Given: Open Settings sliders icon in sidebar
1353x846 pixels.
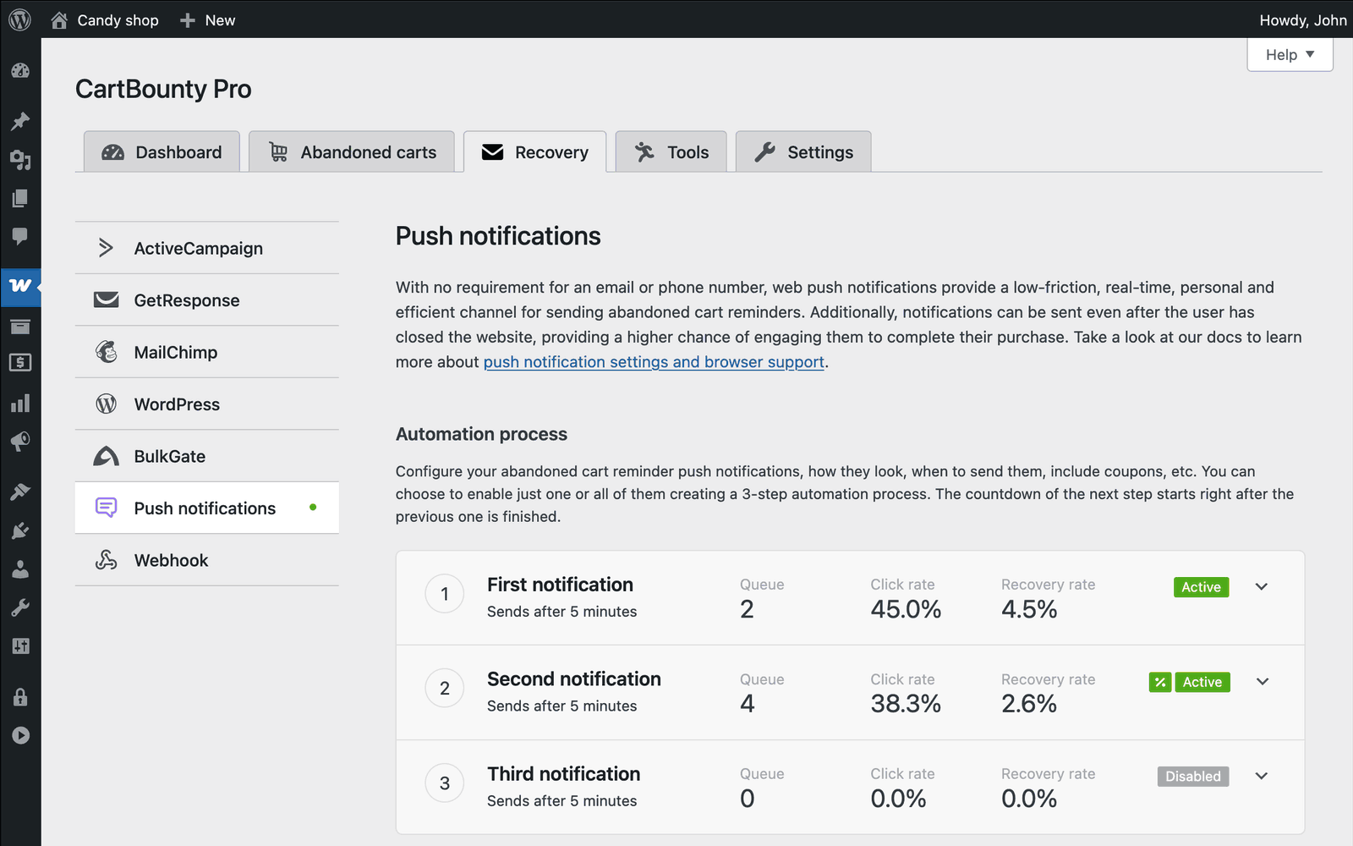Looking at the screenshot, I should pos(20,646).
